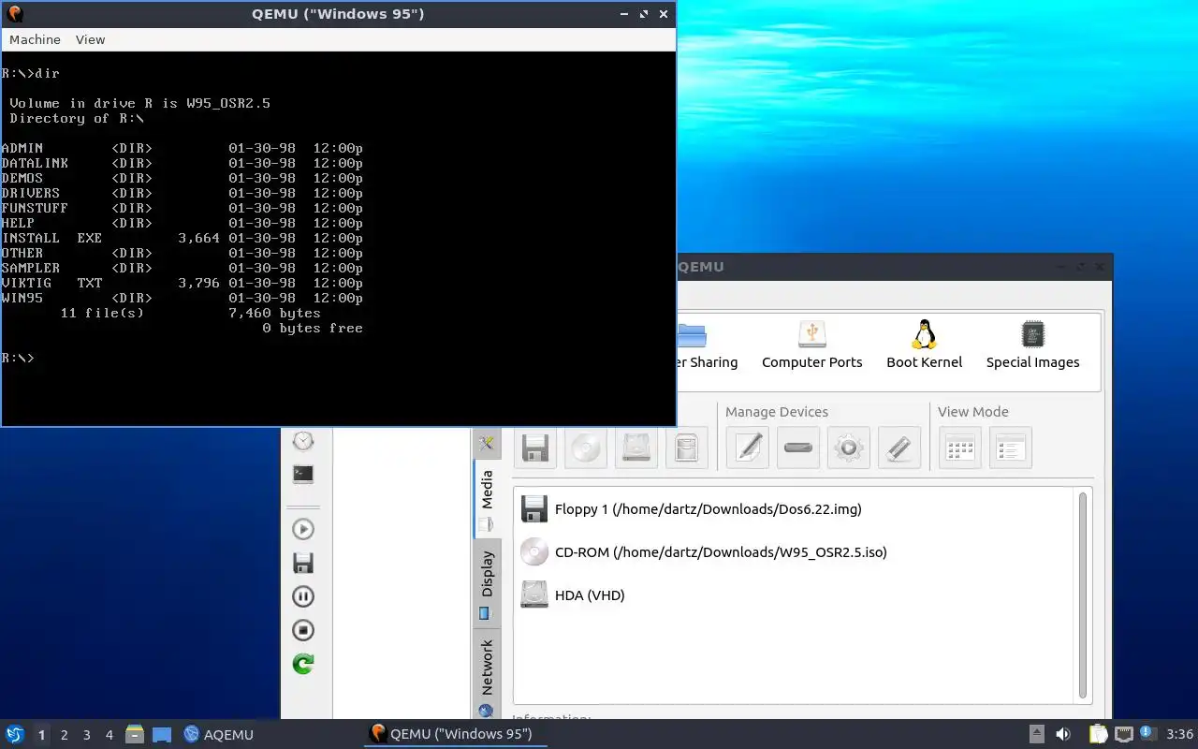Switch to the Display vertical tab

[487, 583]
